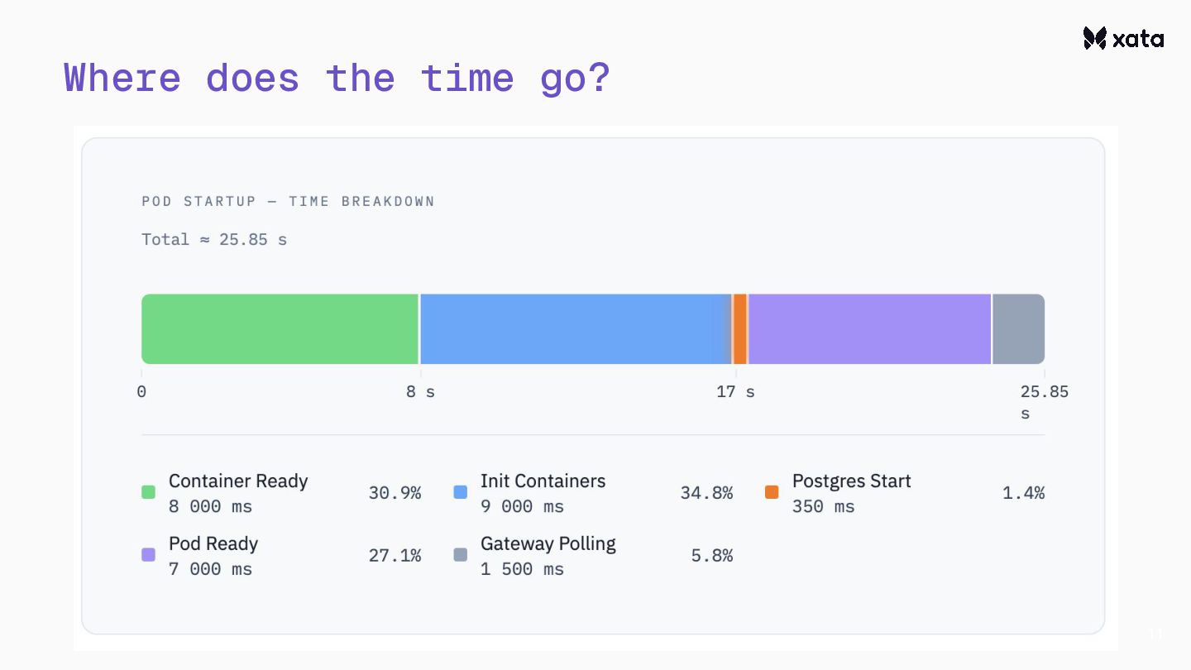Click the 30.9% percentage value
Screen dimensions: 1191x670
pos(395,493)
